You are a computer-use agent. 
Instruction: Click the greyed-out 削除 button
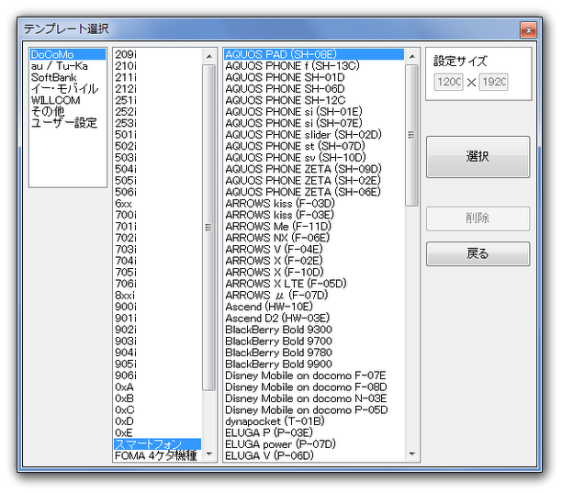[478, 218]
